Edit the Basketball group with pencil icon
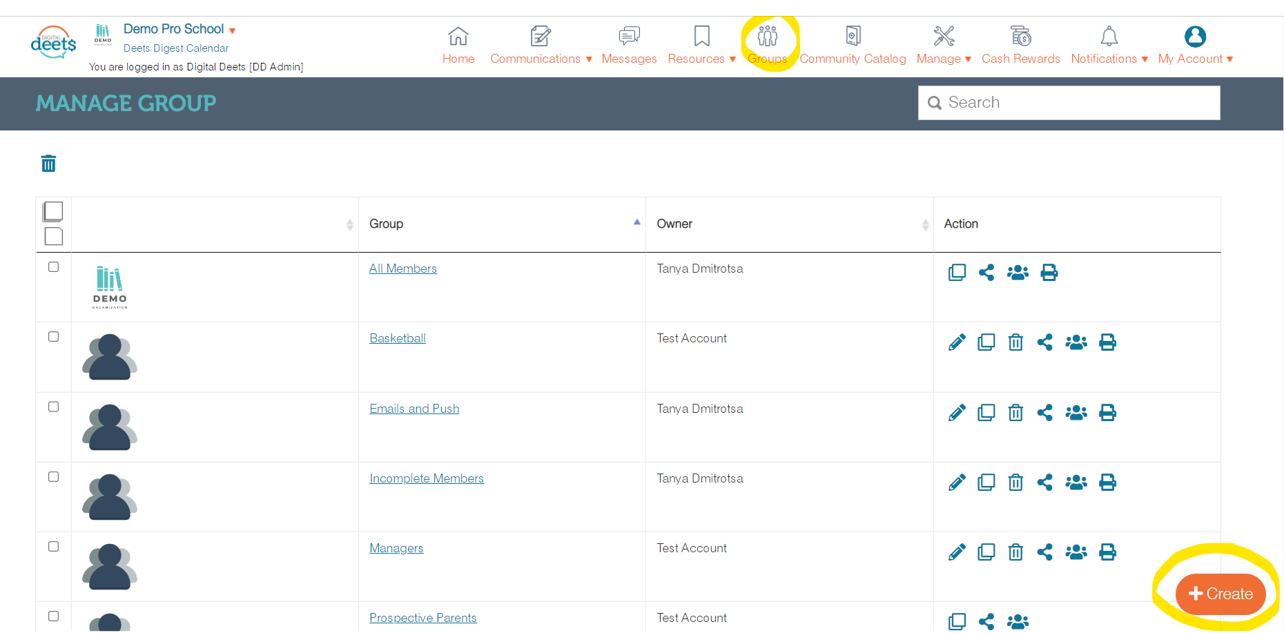The image size is (1284, 633). point(957,342)
